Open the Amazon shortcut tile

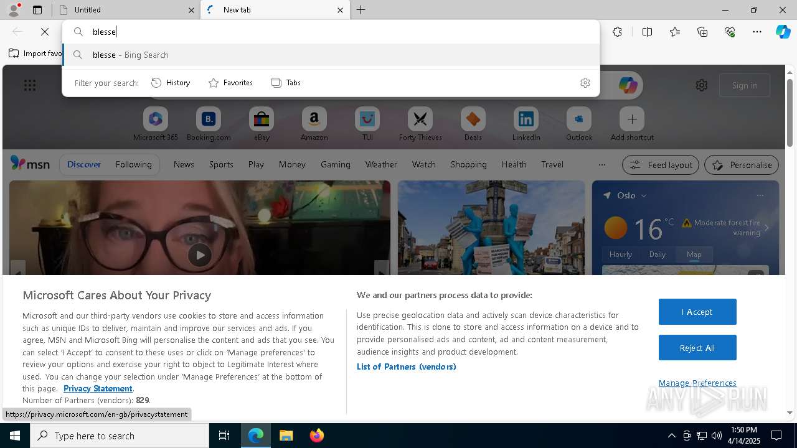(x=314, y=119)
